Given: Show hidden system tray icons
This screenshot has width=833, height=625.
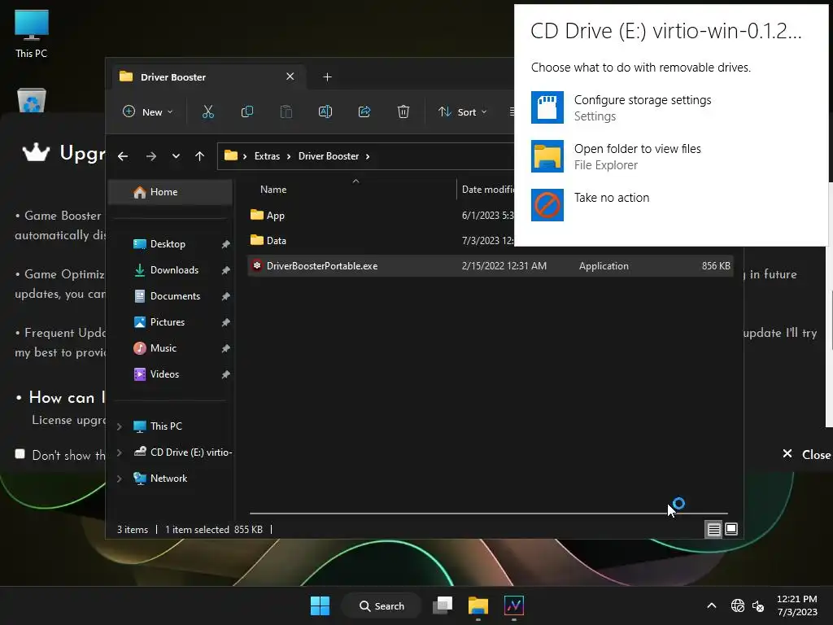Looking at the screenshot, I should click(x=712, y=605).
